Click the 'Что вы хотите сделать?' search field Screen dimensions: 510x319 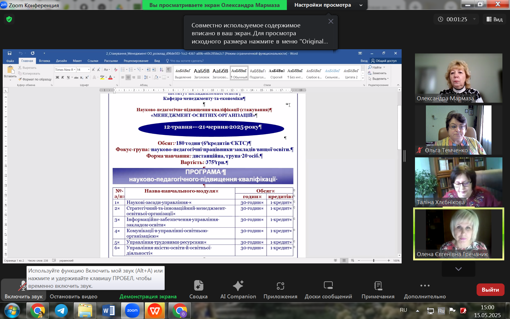click(x=185, y=61)
